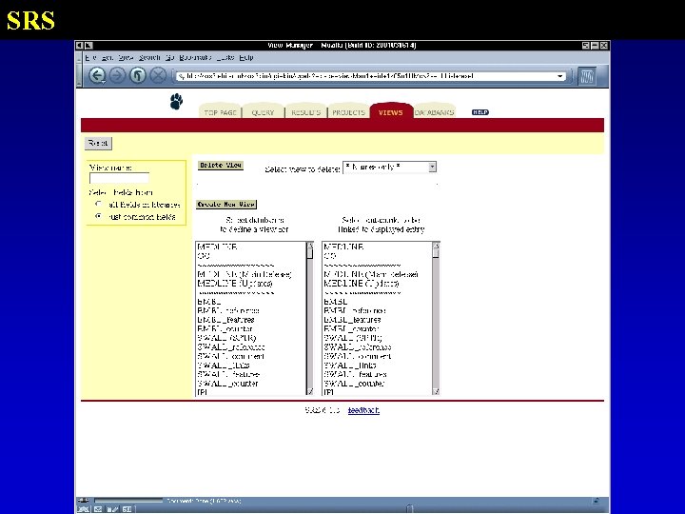
Task: Open Navigator from the status bar component icons
Action: click(83, 509)
